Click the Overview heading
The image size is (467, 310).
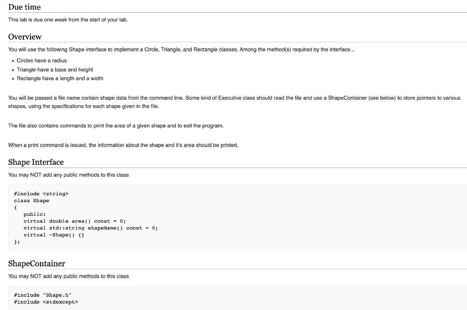tap(25, 37)
